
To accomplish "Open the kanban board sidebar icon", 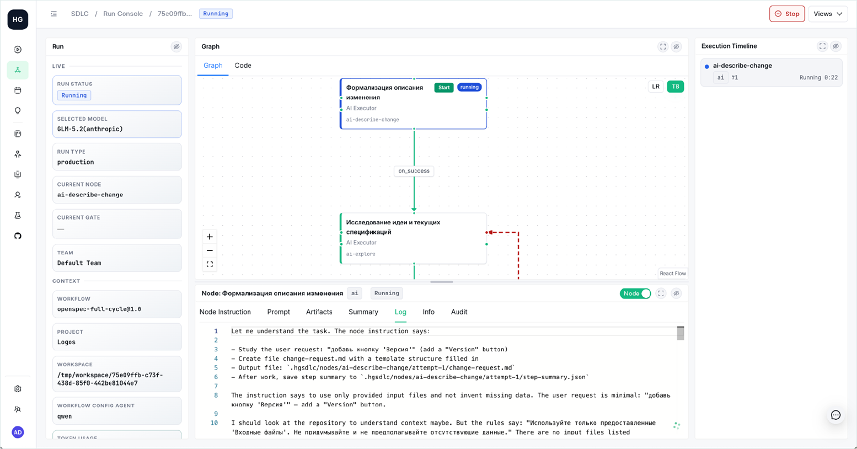I will coord(18,133).
